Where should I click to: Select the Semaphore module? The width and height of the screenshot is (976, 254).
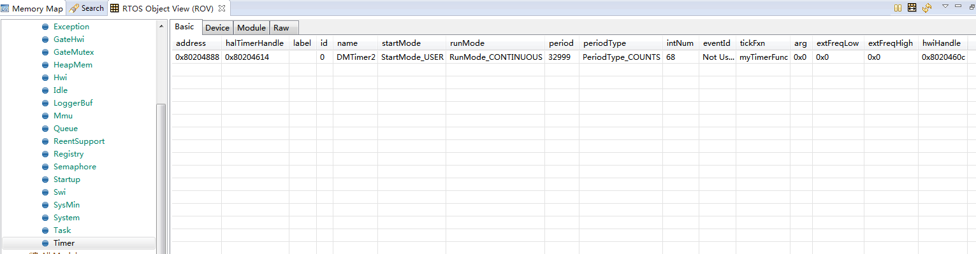pyautogui.click(x=75, y=167)
